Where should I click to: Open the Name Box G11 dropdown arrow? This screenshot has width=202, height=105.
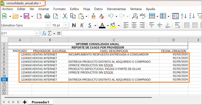point(37,33)
